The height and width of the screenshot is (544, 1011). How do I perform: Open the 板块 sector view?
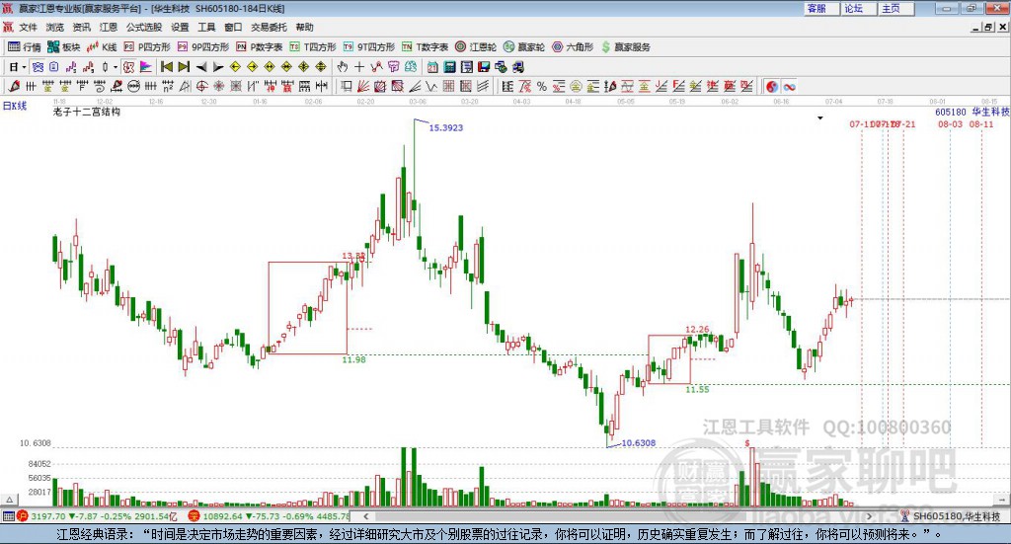pos(63,47)
